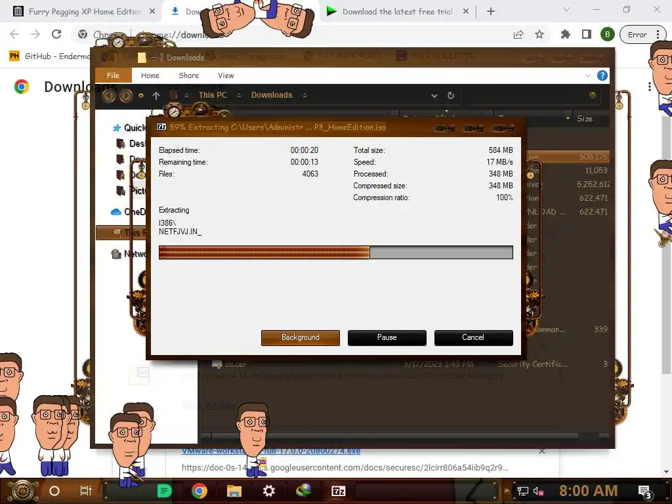Screen dimensions: 672x504
Task: Open the Home ribbon tab in Explorer
Action: [x=150, y=75]
